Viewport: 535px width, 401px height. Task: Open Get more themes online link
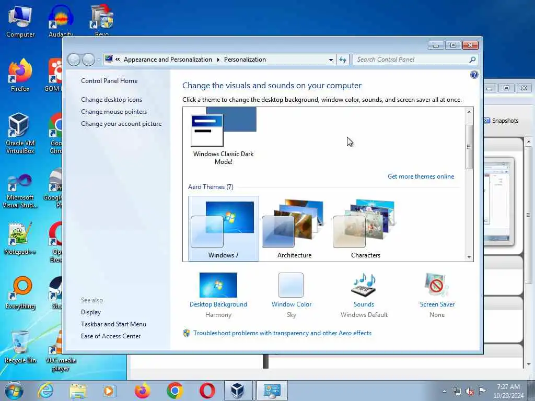click(x=421, y=176)
